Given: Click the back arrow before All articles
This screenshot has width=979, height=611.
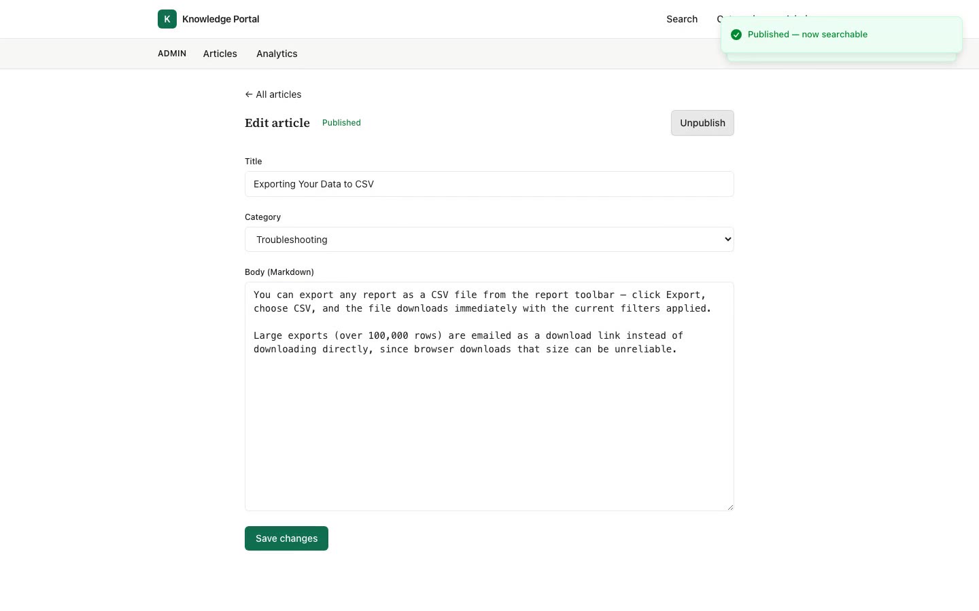Looking at the screenshot, I should click(249, 94).
